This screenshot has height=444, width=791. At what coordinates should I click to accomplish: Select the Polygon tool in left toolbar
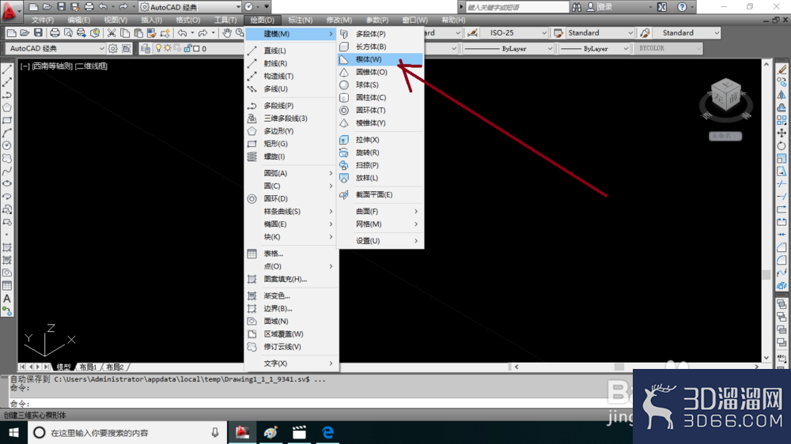(x=7, y=107)
